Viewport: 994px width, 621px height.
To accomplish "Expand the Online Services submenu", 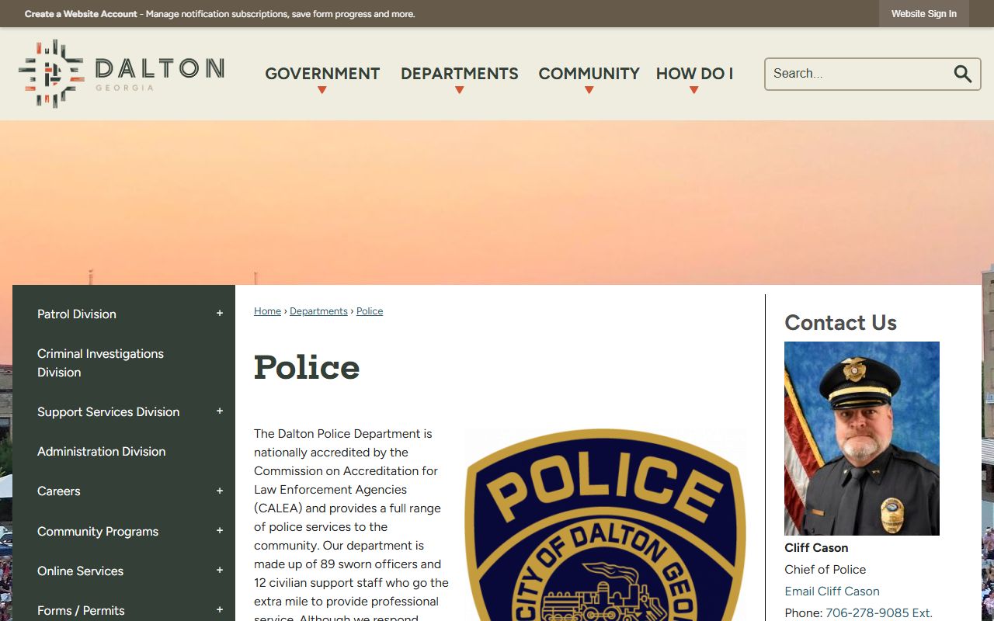I will coord(220,571).
